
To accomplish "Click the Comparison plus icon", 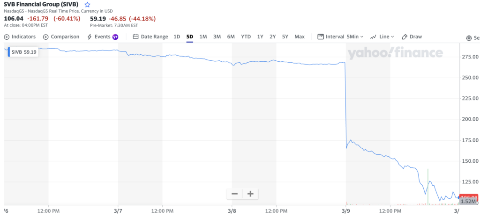I will [46, 37].
